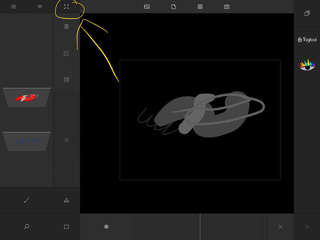
Task: Open the image gallery icon
Action: click(147, 7)
